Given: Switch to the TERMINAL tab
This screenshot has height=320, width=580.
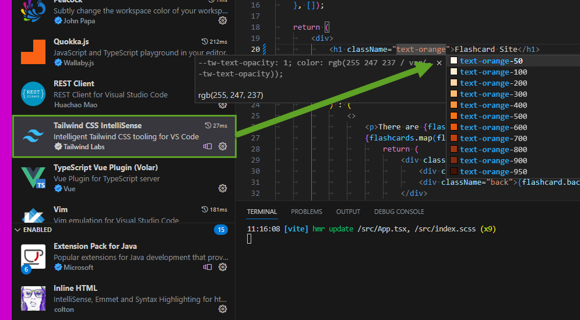Looking at the screenshot, I should [262, 212].
